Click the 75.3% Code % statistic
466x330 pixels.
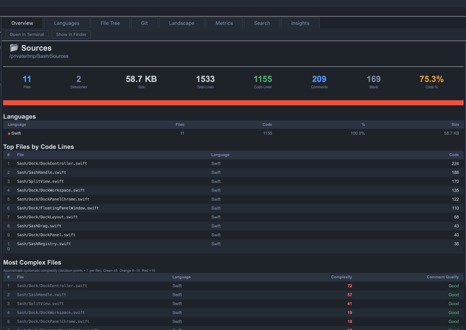click(432, 82)
